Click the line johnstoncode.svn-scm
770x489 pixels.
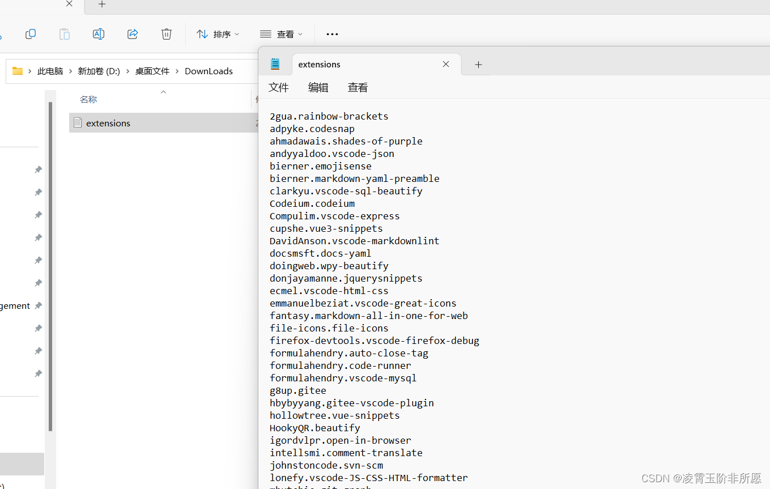326,465
